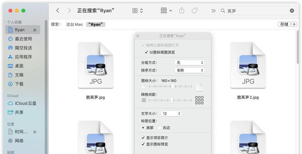This screenshot has width=302, height=154.
Task: Toggle 显示项目简介 checkbox
Action: coord(143,137)
